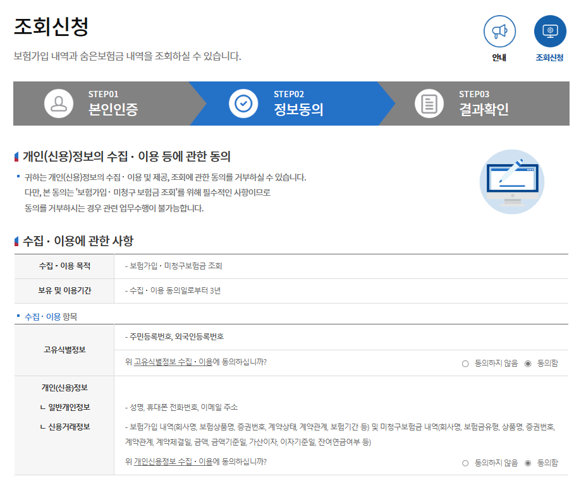Click underlined 고유식별정보 수집·이용 text
Viewport: 586px width, 481px height.
point(173,362)
